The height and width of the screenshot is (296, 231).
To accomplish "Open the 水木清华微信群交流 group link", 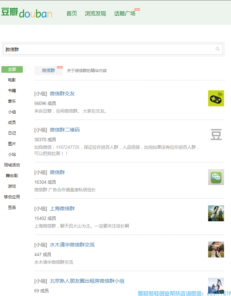I will point(72,245).
